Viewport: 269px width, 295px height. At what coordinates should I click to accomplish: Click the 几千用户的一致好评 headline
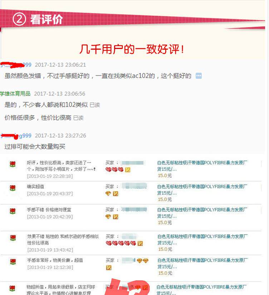click(x=132, y=49)
